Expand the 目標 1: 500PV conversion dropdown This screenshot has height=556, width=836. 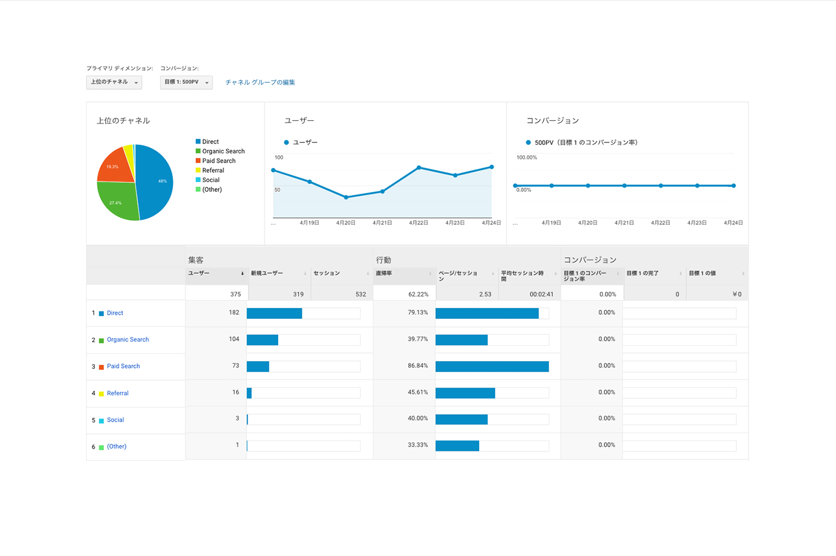point(186,82)
